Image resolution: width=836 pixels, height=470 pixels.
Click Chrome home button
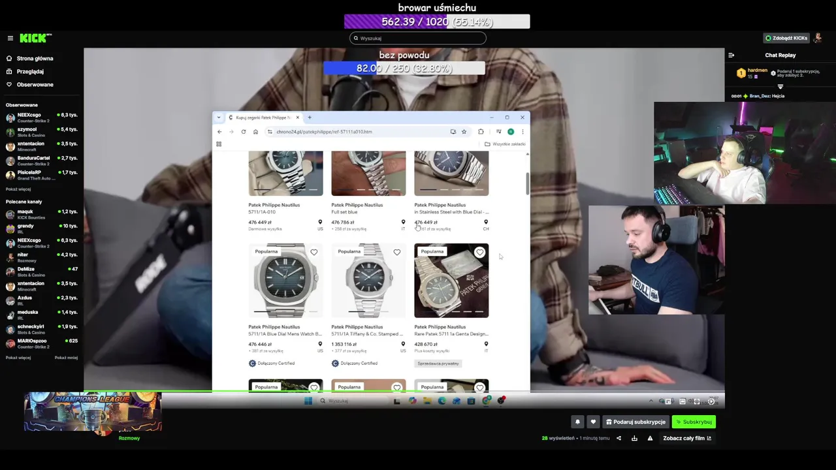pyautogui.click(x=255, y=132)
